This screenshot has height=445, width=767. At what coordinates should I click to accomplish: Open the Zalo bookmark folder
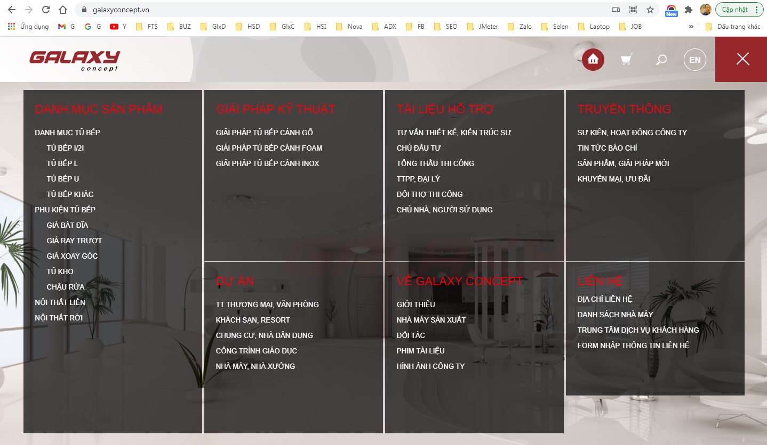(520, 27)
